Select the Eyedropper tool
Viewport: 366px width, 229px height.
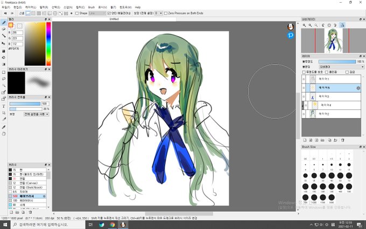(x=4, y=127)
